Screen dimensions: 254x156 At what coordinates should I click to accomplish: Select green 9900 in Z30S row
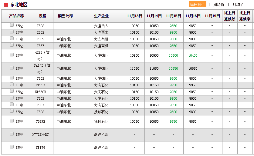coord(174,32)
